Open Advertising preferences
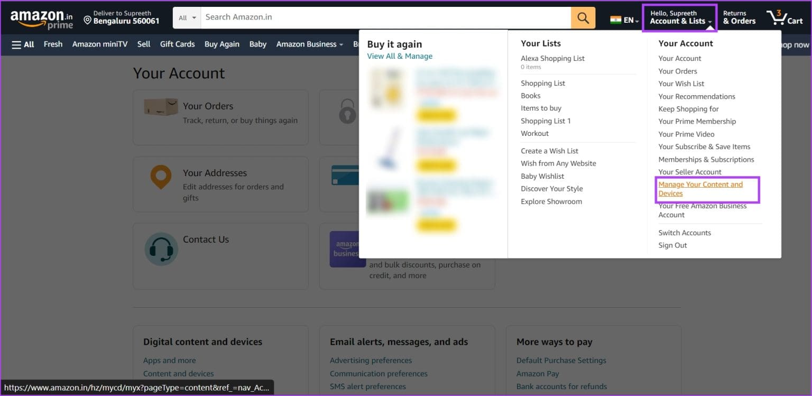 click(x=371, y=360)
